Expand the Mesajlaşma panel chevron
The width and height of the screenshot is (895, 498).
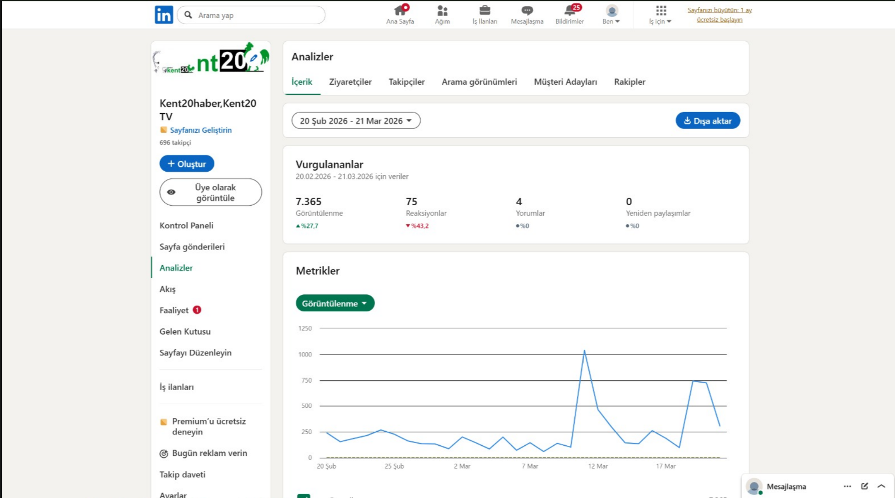881,486
